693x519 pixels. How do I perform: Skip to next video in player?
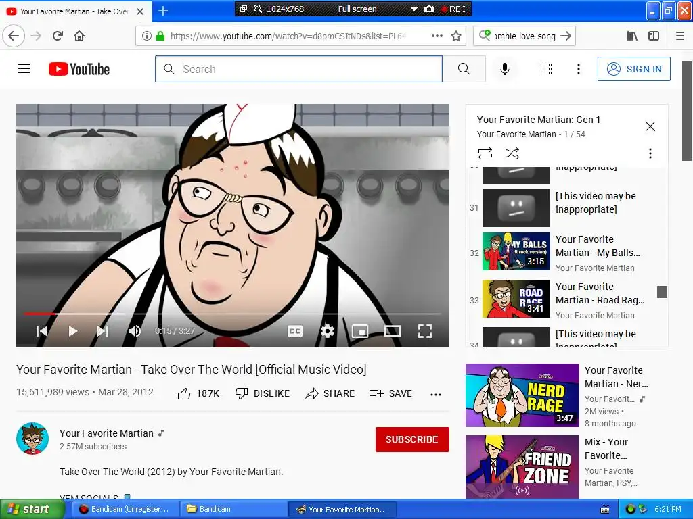point(103,331)
